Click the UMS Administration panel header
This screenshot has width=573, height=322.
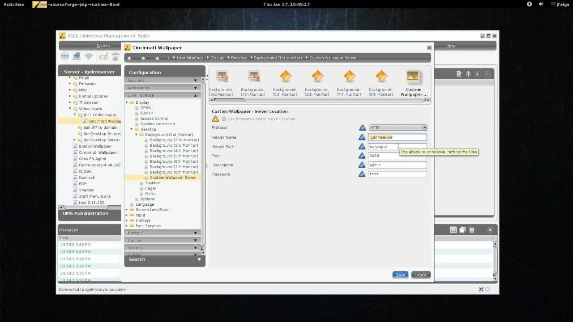90,213
